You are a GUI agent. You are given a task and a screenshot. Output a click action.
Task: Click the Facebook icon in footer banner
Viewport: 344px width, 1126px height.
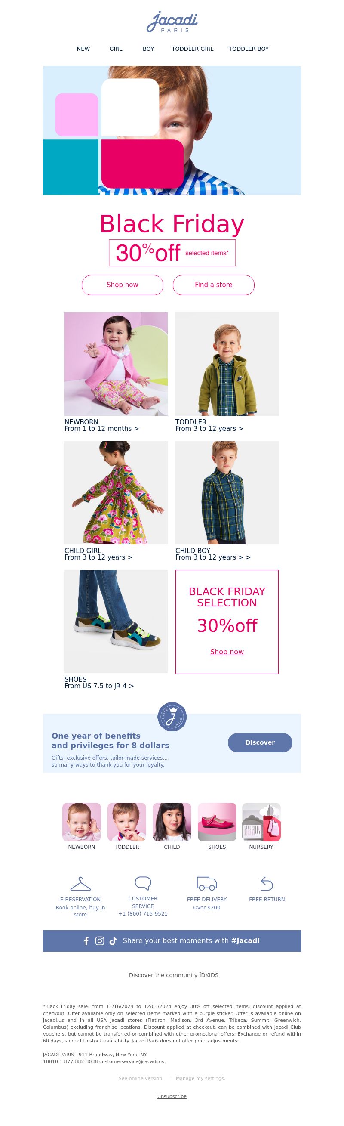click(x=86, y=941)
